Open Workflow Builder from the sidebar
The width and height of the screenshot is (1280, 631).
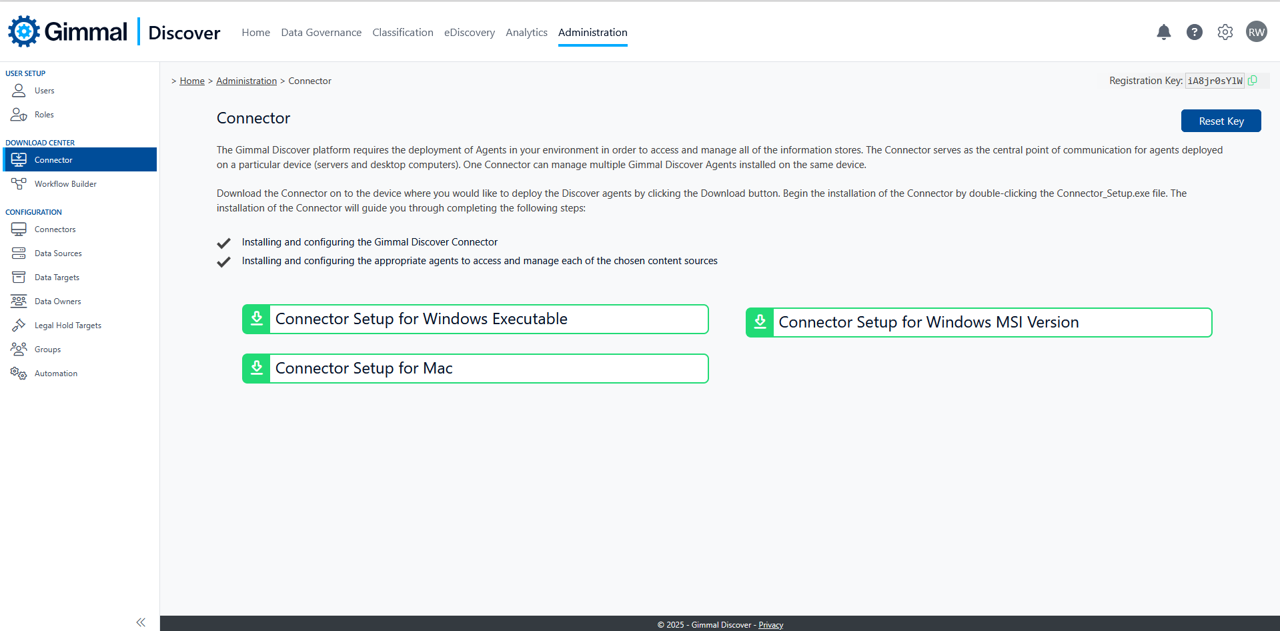65,184
